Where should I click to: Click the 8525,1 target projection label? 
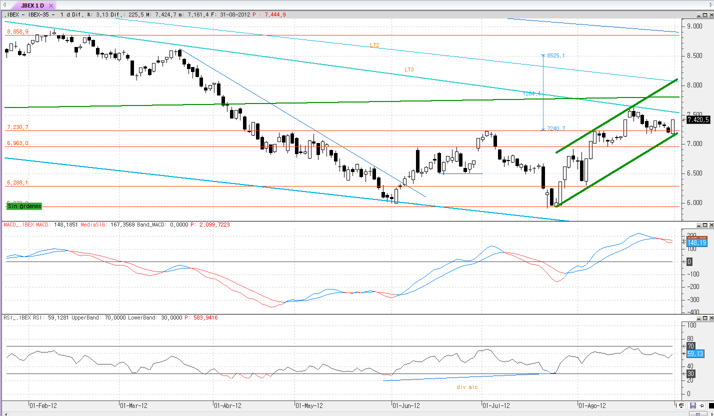pos(555,55)
